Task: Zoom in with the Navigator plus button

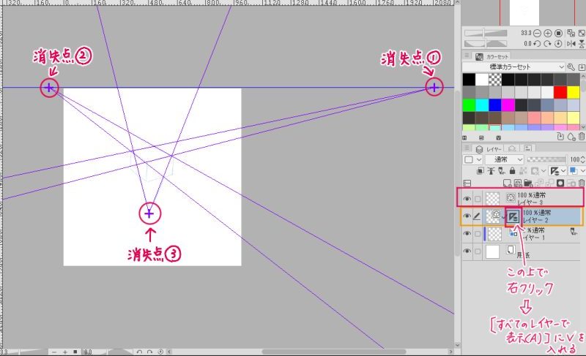Action: coord(548,34)
